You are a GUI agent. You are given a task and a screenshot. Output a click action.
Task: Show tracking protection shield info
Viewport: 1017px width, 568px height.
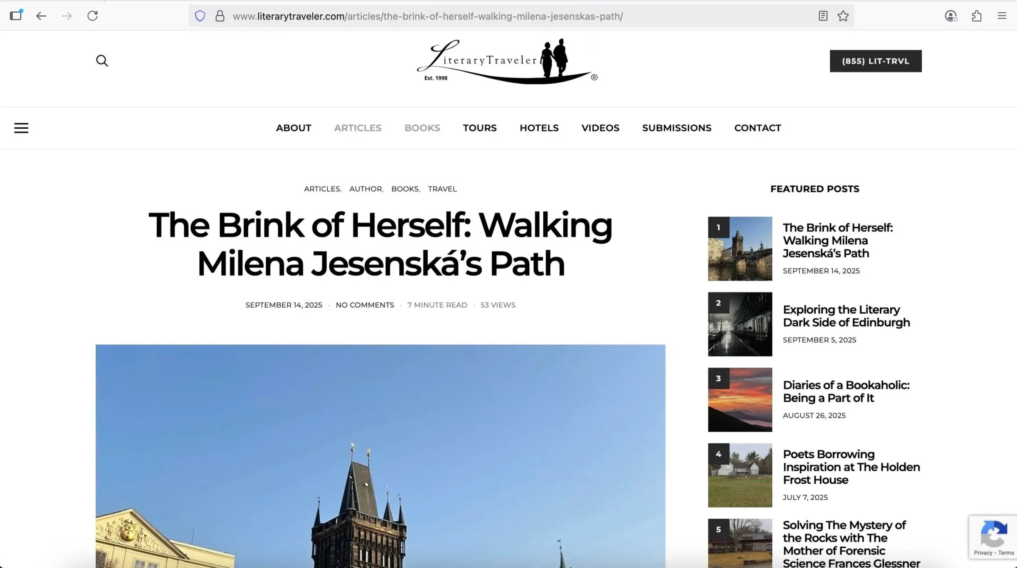200,16
